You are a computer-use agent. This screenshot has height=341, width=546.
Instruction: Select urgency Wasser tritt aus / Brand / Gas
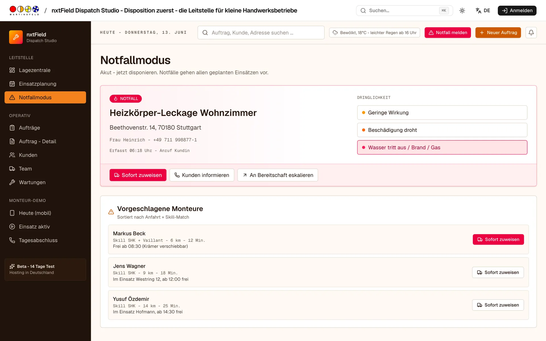point(442,147)
